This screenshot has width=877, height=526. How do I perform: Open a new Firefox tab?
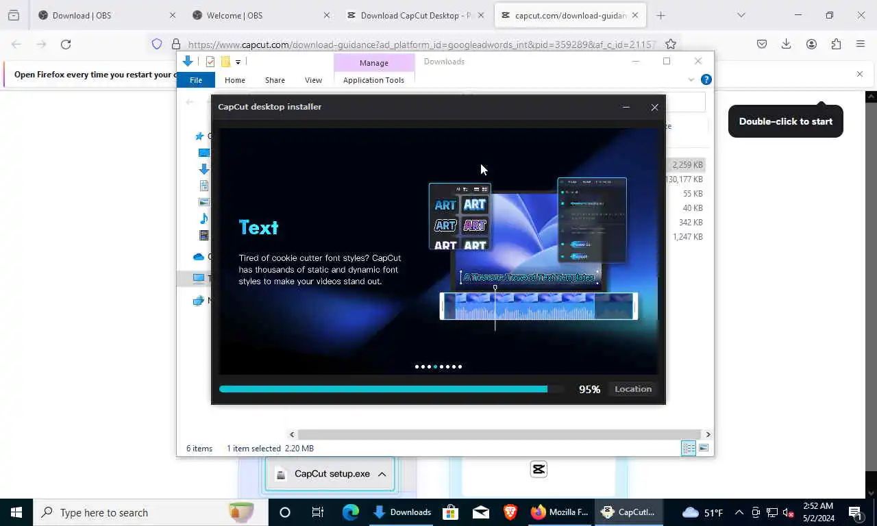tap(660, 15)
